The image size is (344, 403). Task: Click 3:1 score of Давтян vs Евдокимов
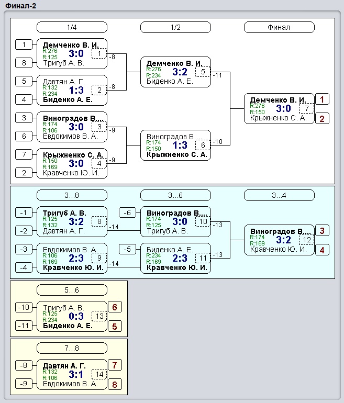(x=76, y=374)
